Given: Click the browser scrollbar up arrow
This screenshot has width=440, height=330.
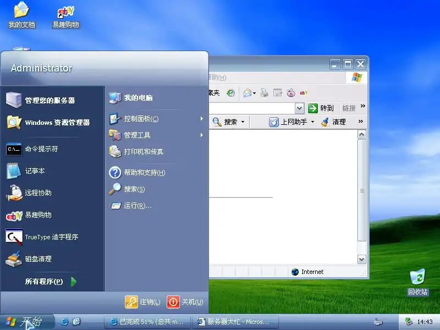Looking at the screenshot, I should pyautogui.click(x=362, y=135).
